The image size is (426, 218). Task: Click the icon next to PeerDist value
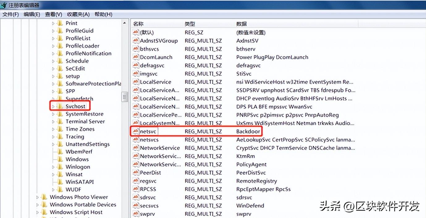pos(136,173)
